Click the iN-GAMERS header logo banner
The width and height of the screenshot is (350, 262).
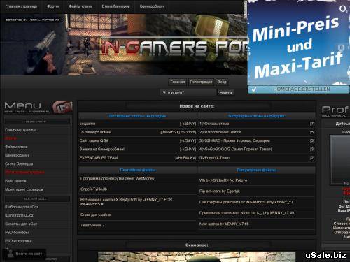click(124, 45)
